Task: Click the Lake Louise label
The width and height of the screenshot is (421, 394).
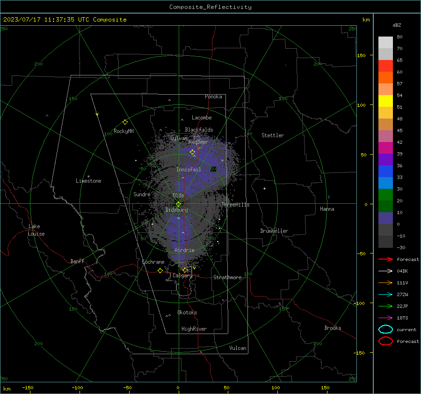Action: click(36, 230)
